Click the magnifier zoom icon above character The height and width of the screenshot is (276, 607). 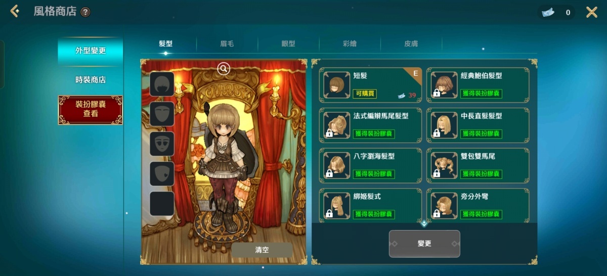pyautogui.click(x=224, y=69)
